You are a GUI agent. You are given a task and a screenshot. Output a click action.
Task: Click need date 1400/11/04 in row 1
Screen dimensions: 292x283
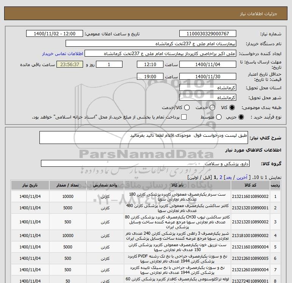click(x=30, y=196)
